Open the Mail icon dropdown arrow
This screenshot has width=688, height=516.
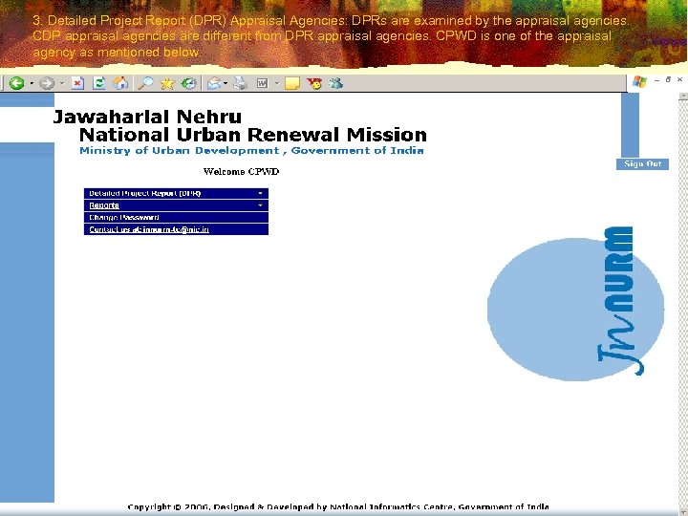(x=226, y=83)
